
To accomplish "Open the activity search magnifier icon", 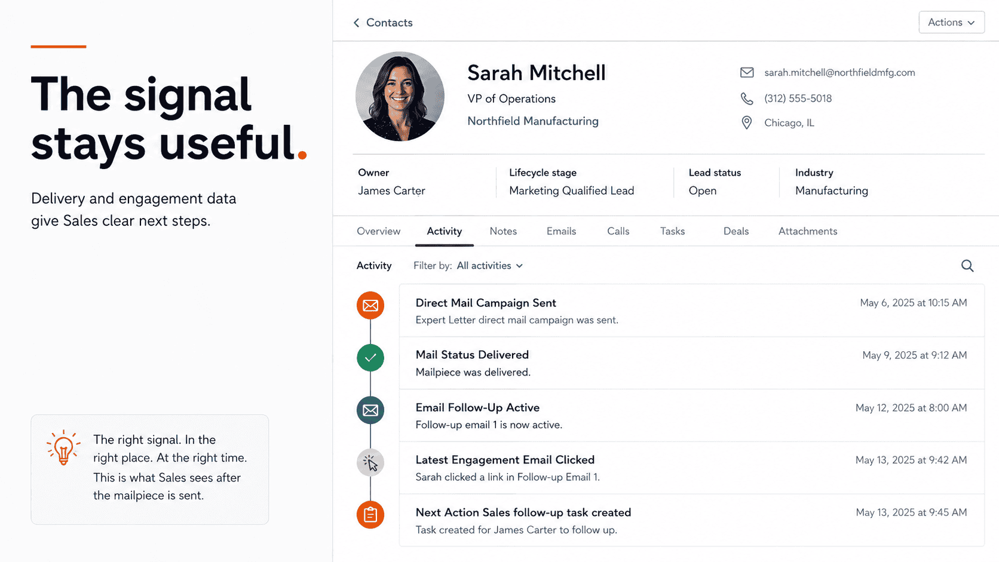I will 967,266.
